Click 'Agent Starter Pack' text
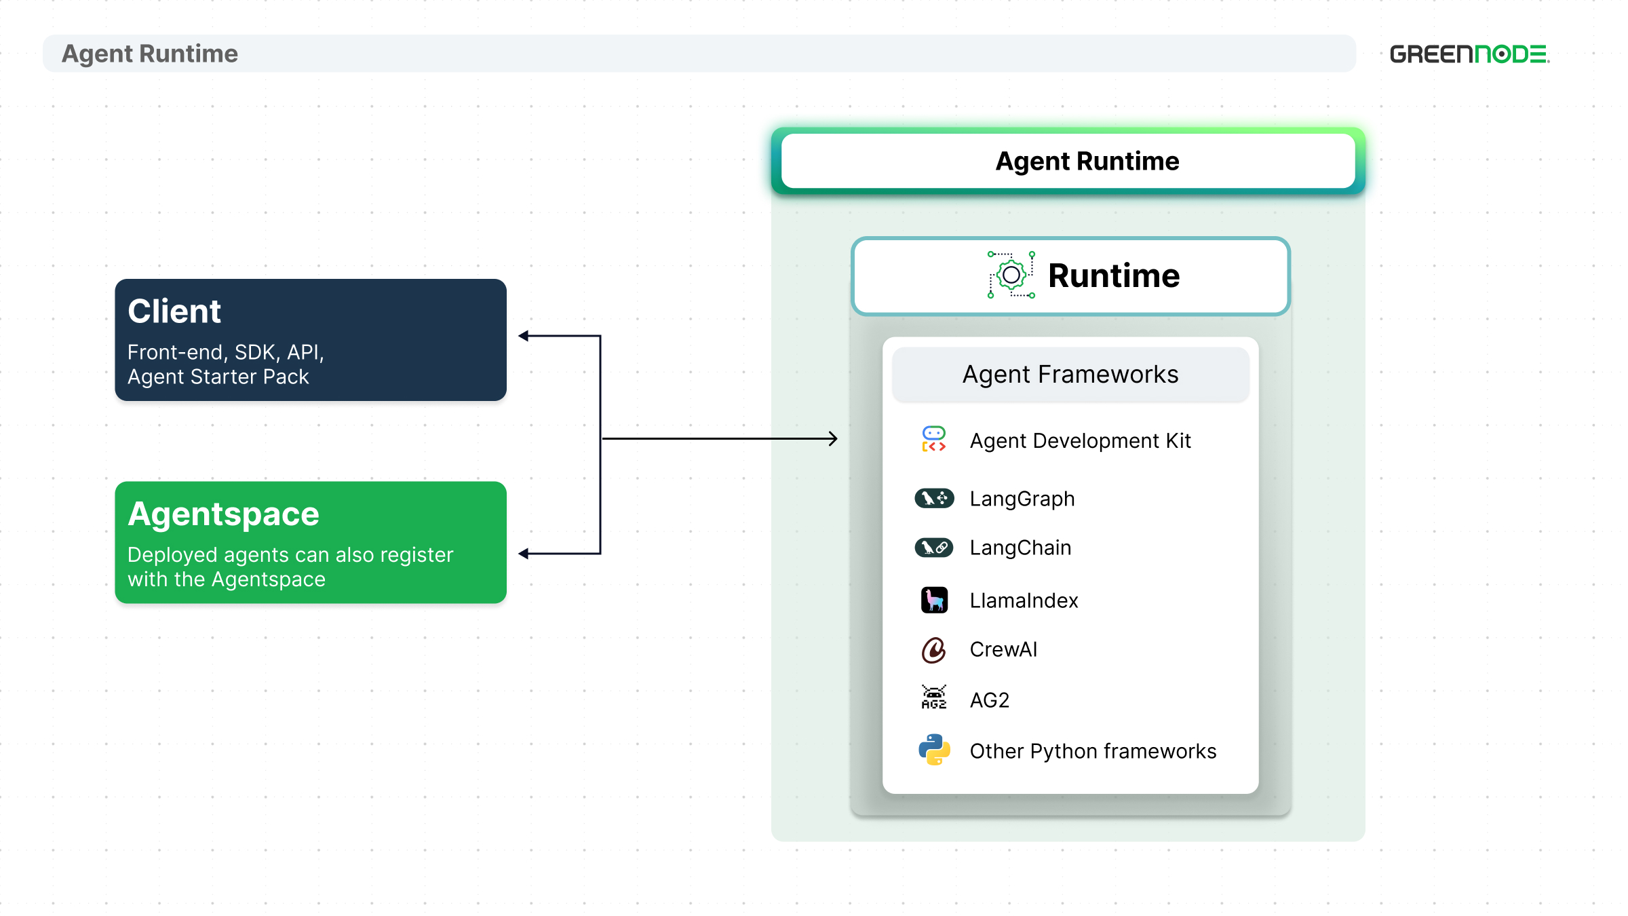This screenshot has height=916, width=1628. coord(218,377)
